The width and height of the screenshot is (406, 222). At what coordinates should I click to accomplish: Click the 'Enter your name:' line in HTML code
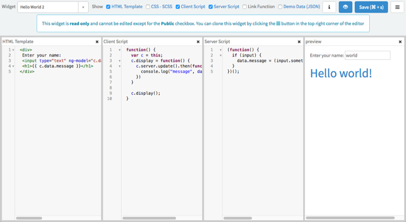pos(42,55)
